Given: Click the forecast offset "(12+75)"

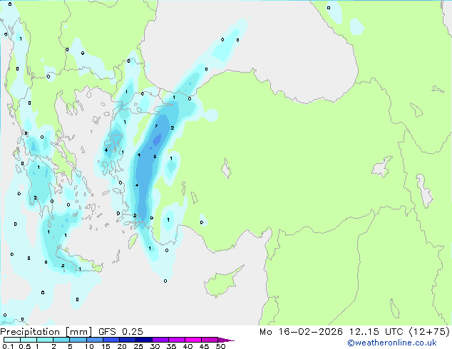Looking at the screenshot, I should pyautogui.click(x=429, y=332).
